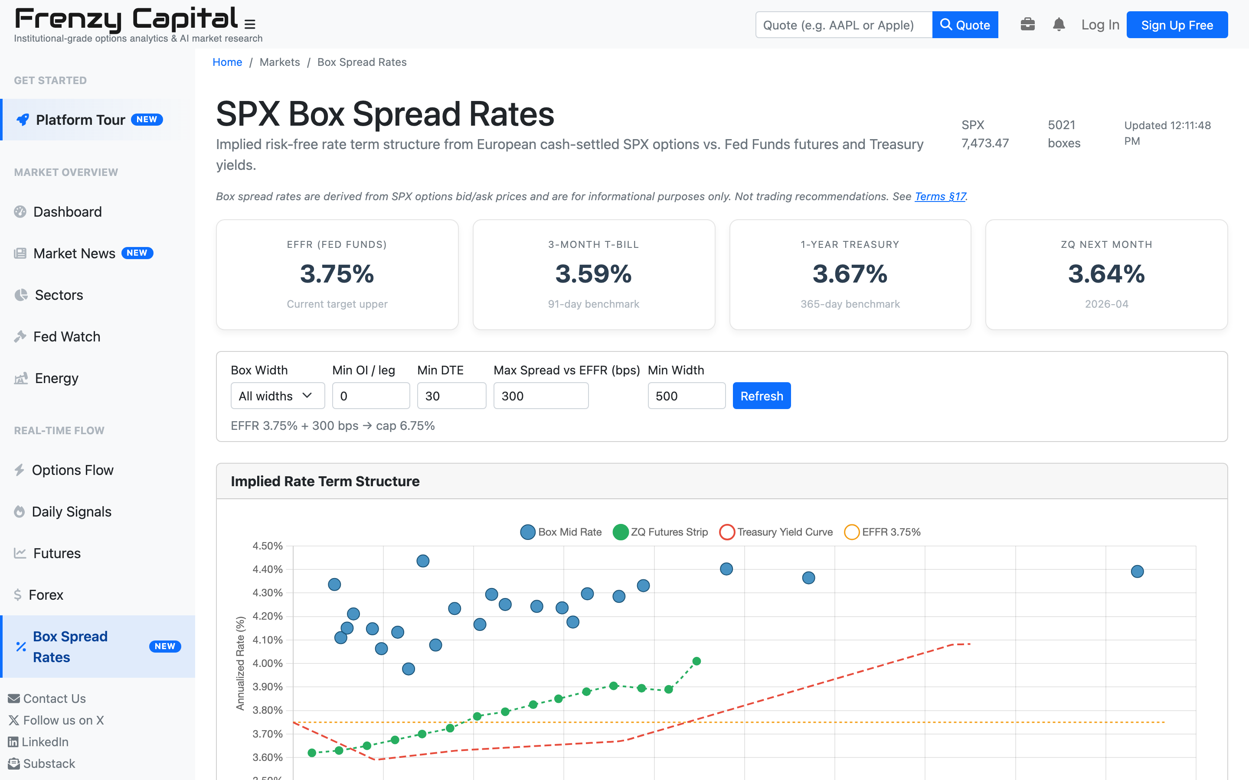Go to Dashboard in sidebar

(x=98, y=211)
